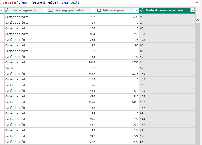
Task: Select the cell with value 68
Action: pos(167,142)
